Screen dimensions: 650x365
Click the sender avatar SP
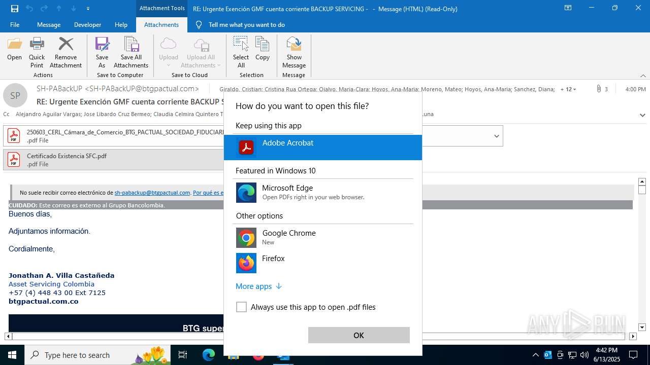pyautogui.click(x=15, y=95)
